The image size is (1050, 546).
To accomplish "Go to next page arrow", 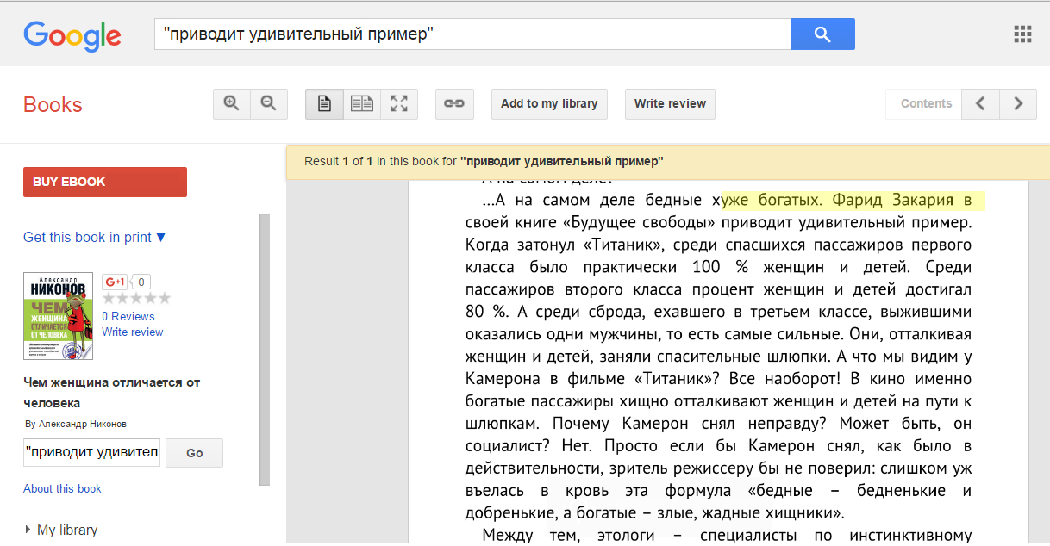I will coord(1018,104).
